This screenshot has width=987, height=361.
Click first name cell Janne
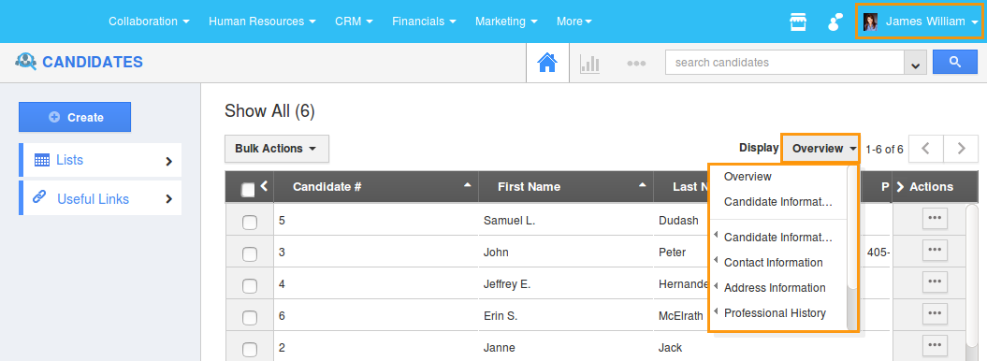(x=500, y=348)
